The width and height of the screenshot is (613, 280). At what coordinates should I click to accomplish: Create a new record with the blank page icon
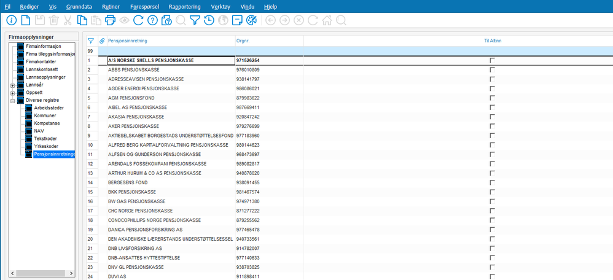click(x=26, y=20)
